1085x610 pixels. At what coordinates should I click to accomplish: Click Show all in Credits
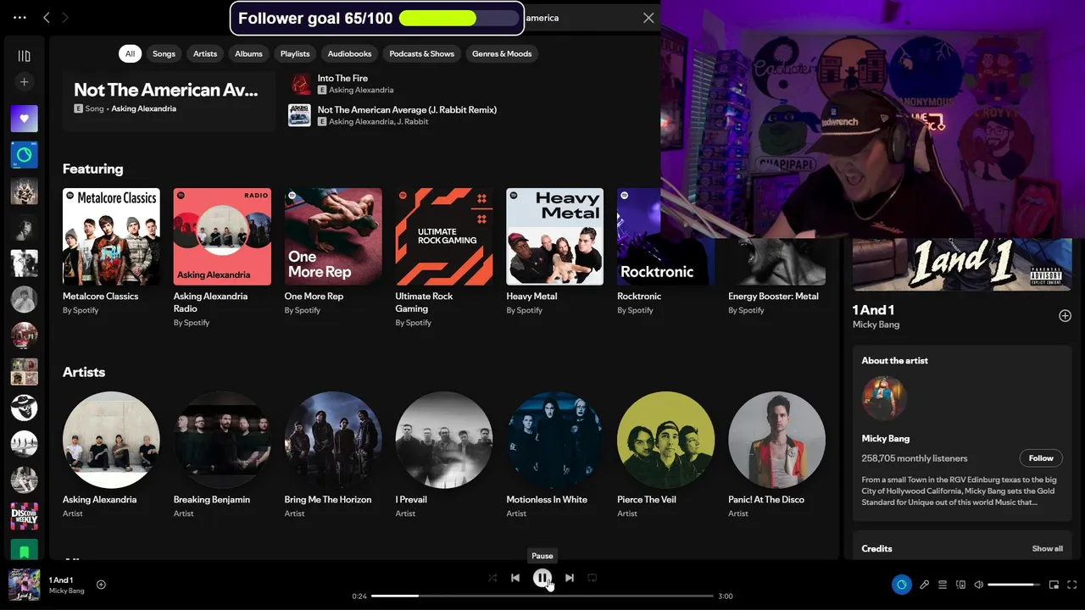[x=1047, y=549]
